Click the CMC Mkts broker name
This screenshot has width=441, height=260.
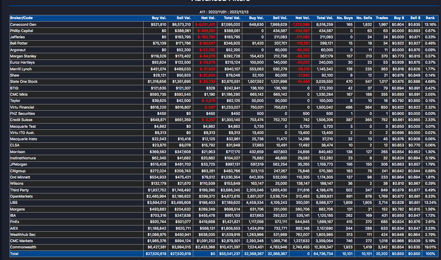[x=19, y=94]
